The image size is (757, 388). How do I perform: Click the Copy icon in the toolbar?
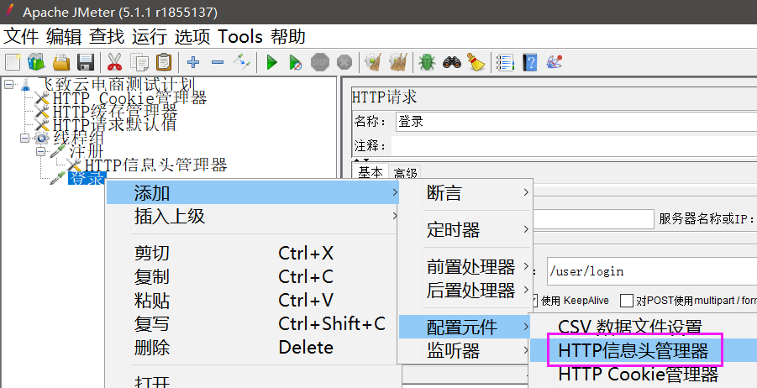click(x=139, y=62)
